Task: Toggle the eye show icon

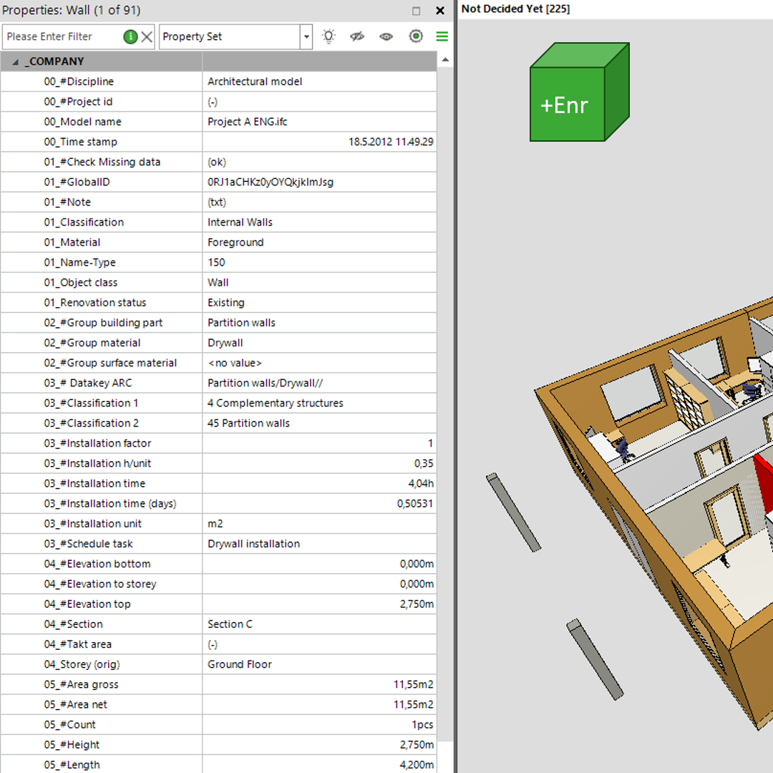Action: (x=386, y=37)
